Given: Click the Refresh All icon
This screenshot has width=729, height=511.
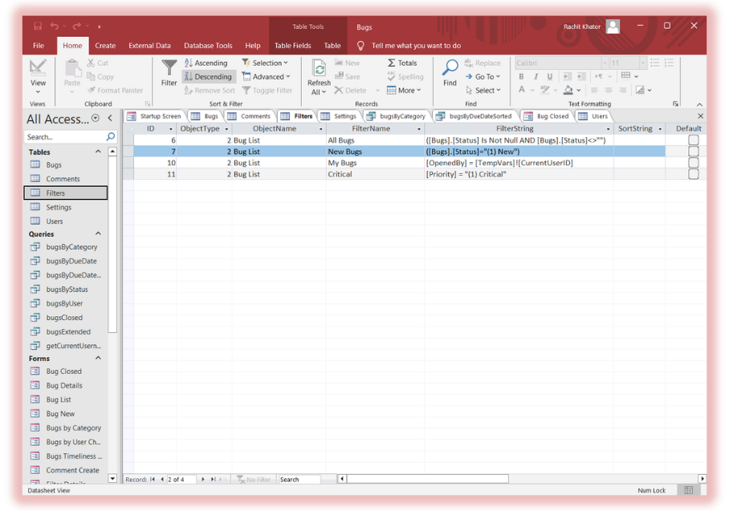Looking at the screenshot, I should point(319,71).
